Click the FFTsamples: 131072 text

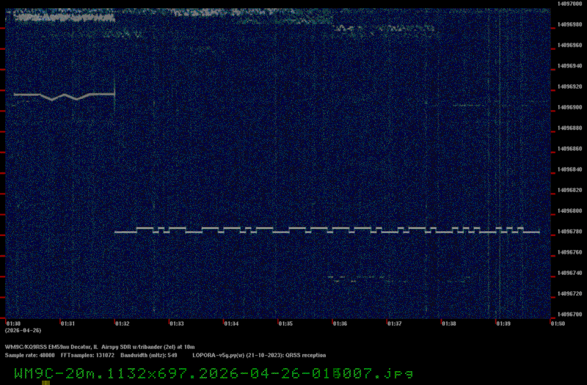[x=87, y=356]
